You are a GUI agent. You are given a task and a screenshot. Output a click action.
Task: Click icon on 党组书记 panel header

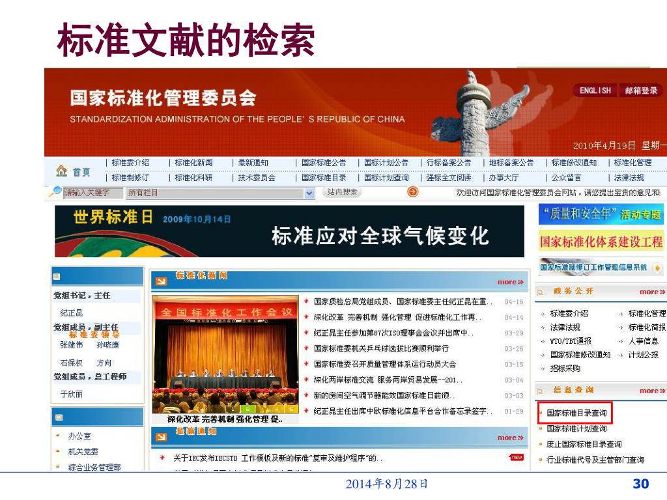pyautogui.click(x=56, y=276)
